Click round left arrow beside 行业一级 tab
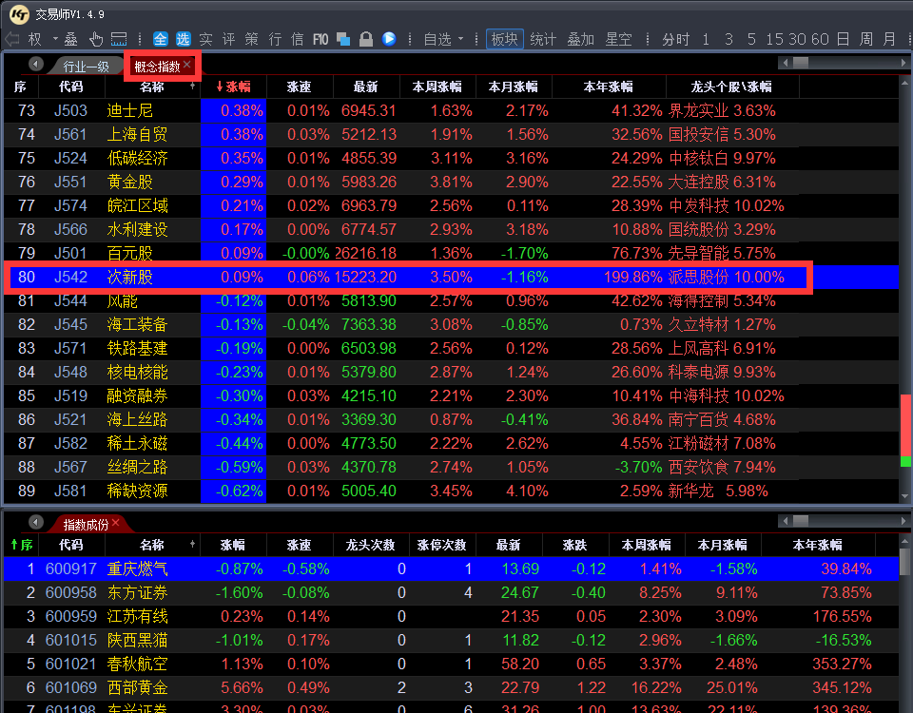 point(36,65)
